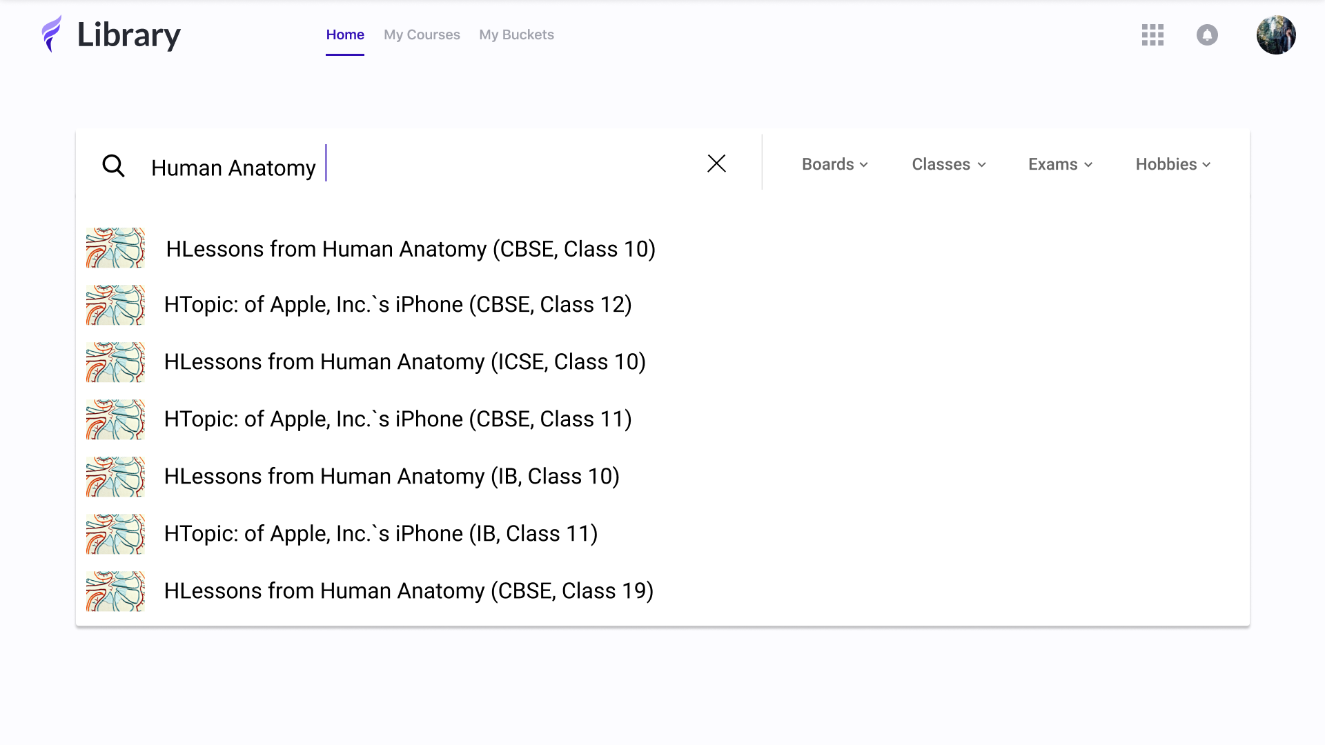Open the user profile avatar
Screen dimensions: 1325x745
click(x=1275, y=34)
